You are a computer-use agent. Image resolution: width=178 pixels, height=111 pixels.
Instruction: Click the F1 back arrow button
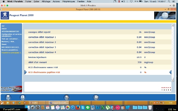tap(8, 97)
